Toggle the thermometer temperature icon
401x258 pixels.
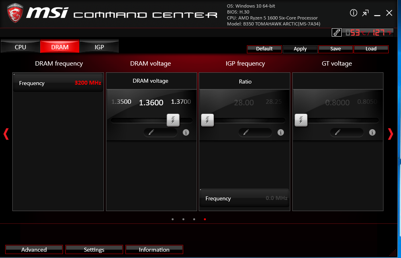click(336, 33)
